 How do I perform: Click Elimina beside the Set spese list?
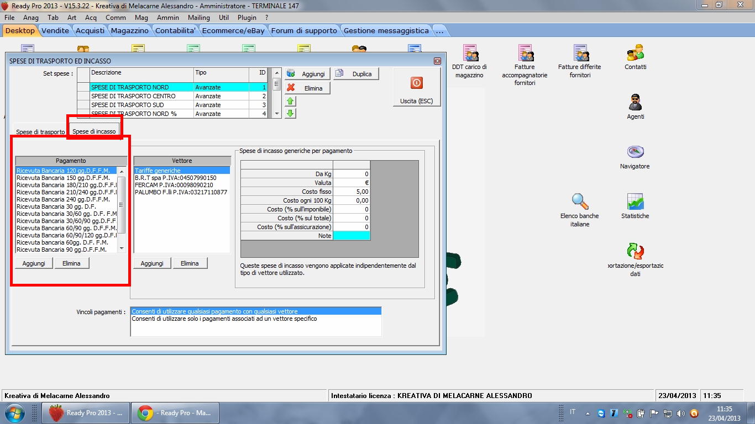(x=308, y=88)
